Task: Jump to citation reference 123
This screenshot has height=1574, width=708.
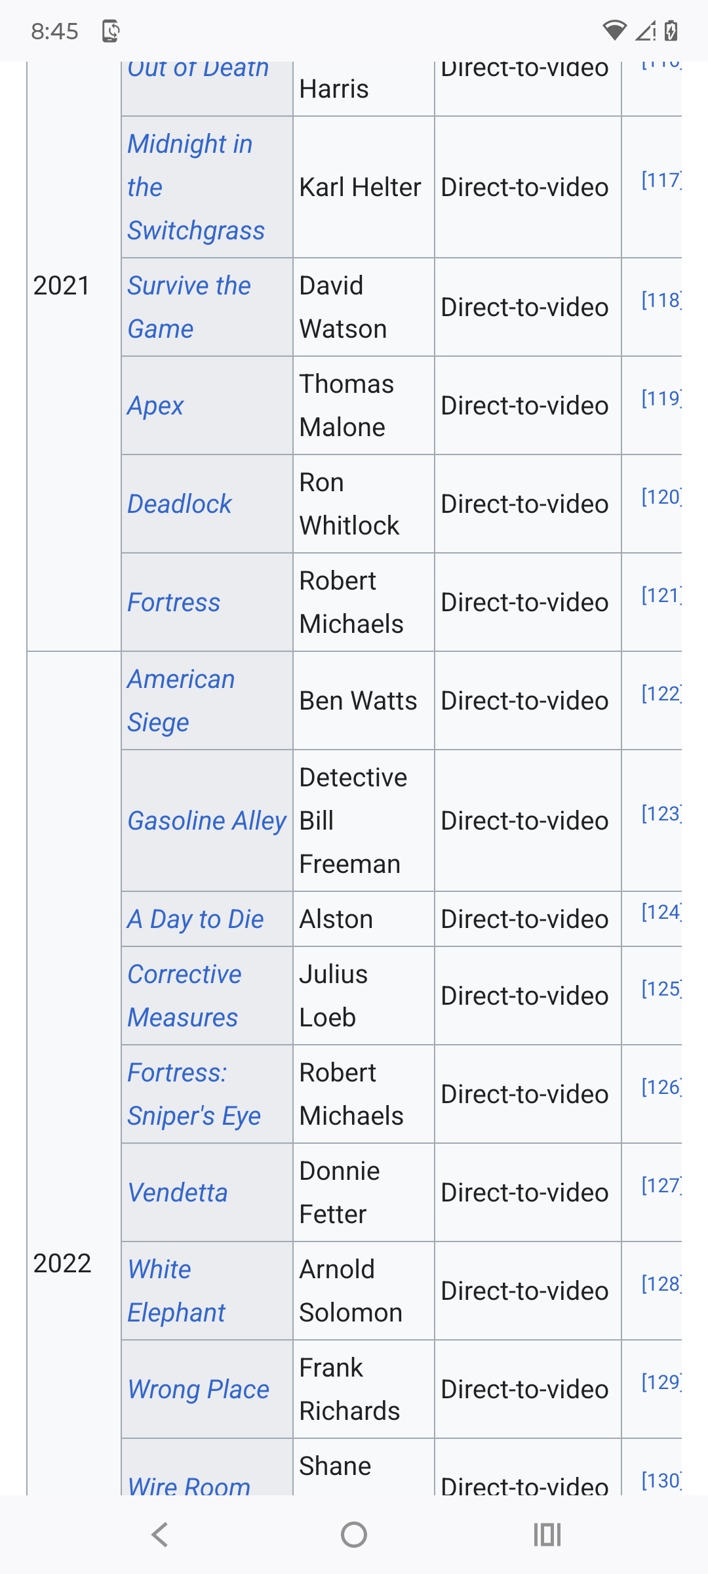Action: coord(661,813)
